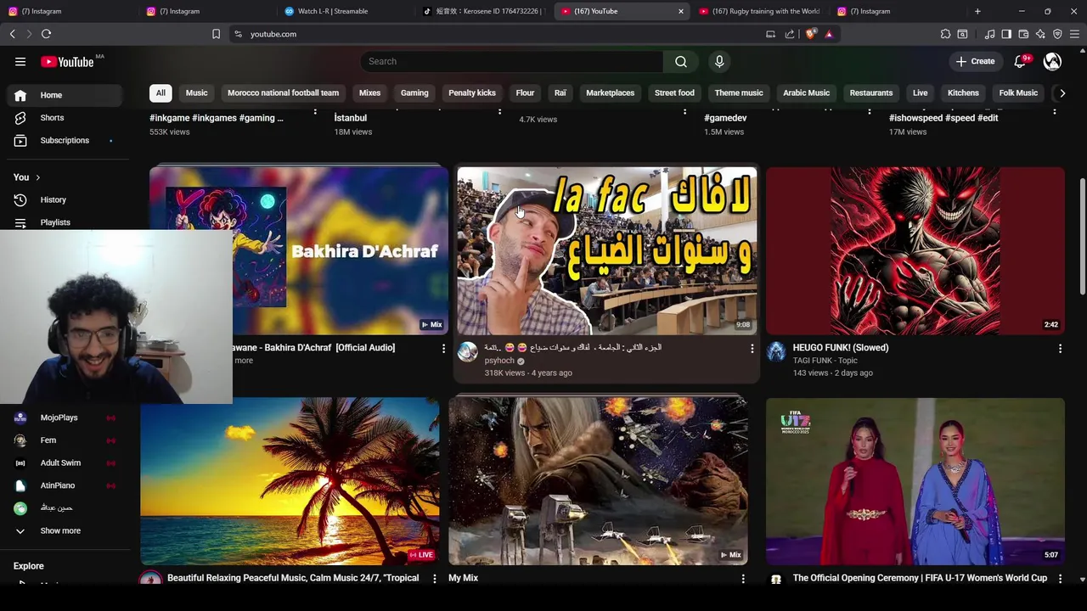Image resolution: width=1087 pixels, height=611 pixels.
Task: Open browser extensions puzzle icon
Action: [x=945, y=34]
